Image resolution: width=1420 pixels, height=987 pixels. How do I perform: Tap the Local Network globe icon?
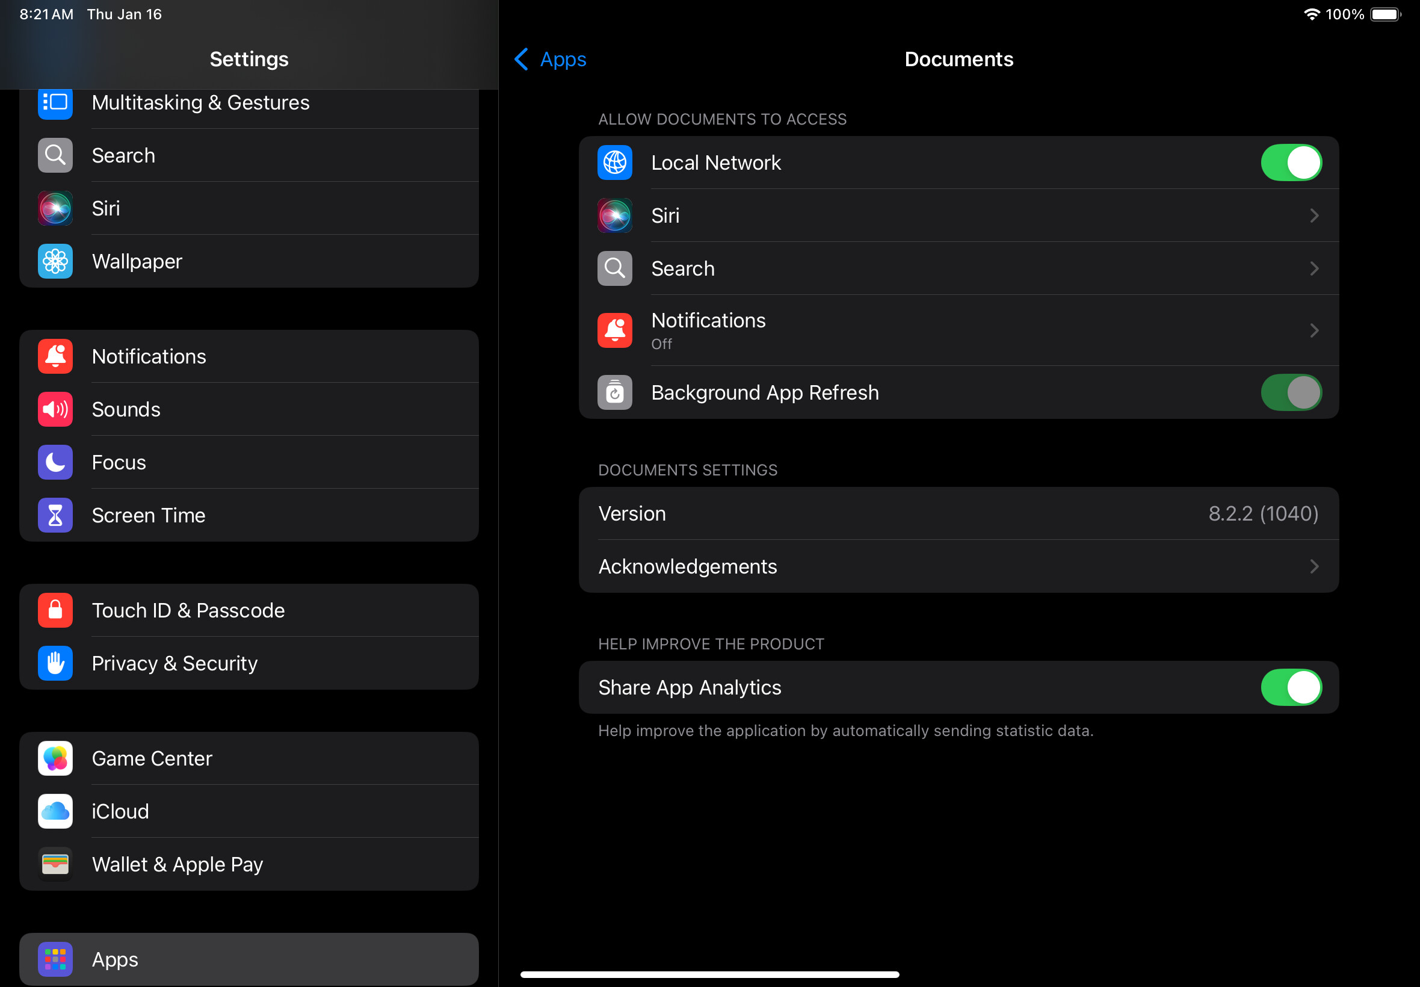pos(614,162)
